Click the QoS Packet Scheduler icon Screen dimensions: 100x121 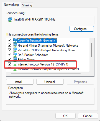tap(15, 55)
